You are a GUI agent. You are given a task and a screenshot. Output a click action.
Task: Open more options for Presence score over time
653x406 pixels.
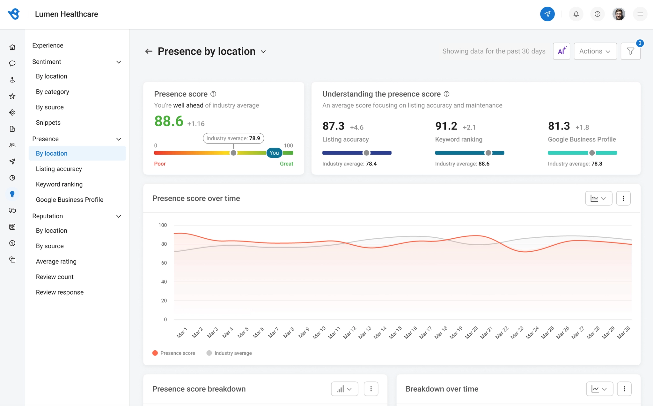click(x=623, y=198)
